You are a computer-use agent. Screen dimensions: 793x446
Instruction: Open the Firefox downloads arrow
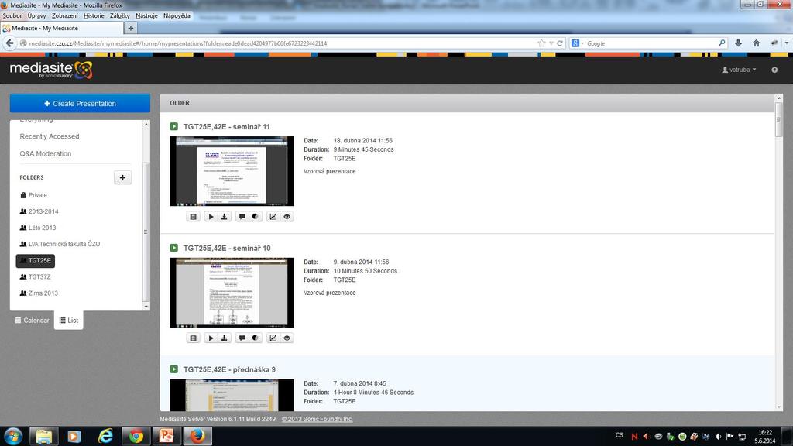738,43
